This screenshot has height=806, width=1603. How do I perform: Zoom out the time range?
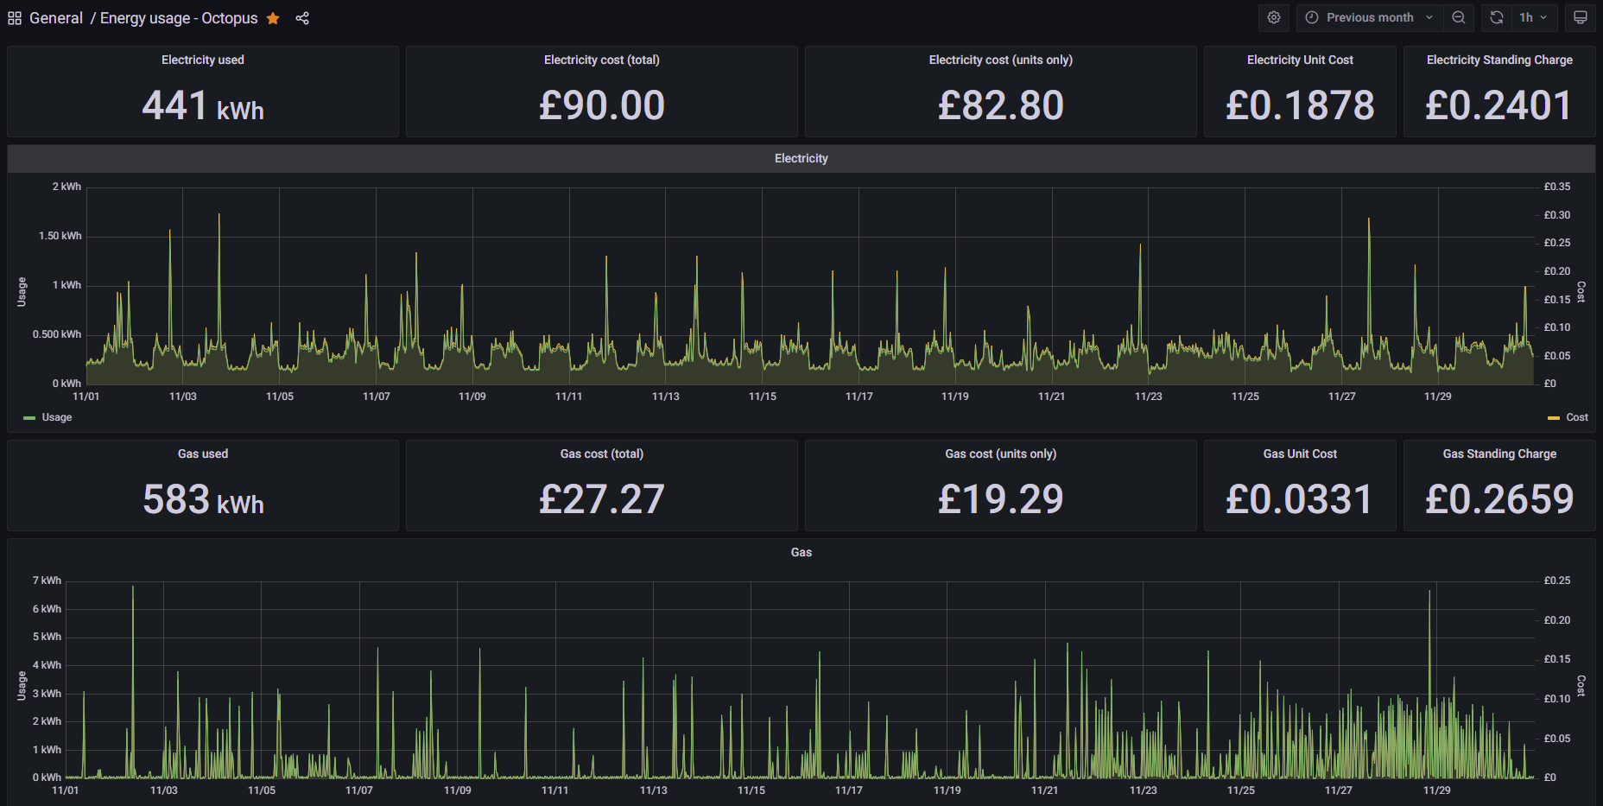(1459, 17)
